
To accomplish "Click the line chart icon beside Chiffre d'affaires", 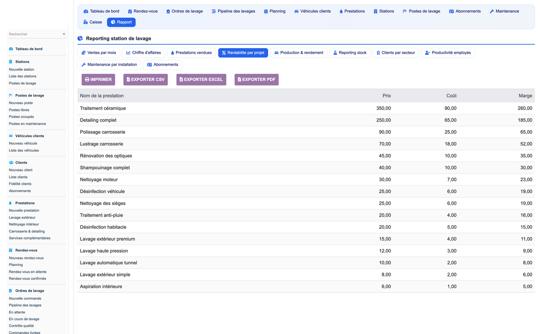I will [128, 53].
